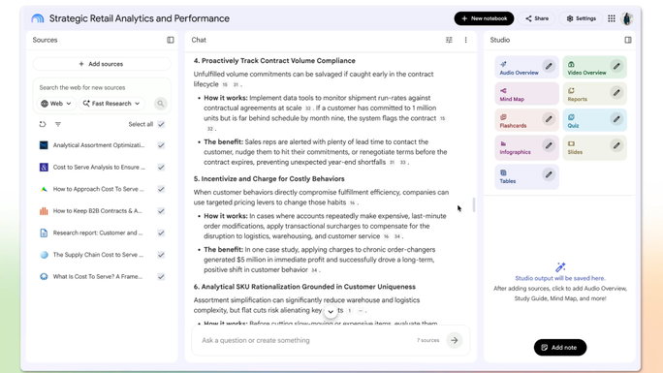Image resolution: width=663 pixels, height=373 pixels.
Task: Click the filter sources icon
Action: (x=58, y=124)
